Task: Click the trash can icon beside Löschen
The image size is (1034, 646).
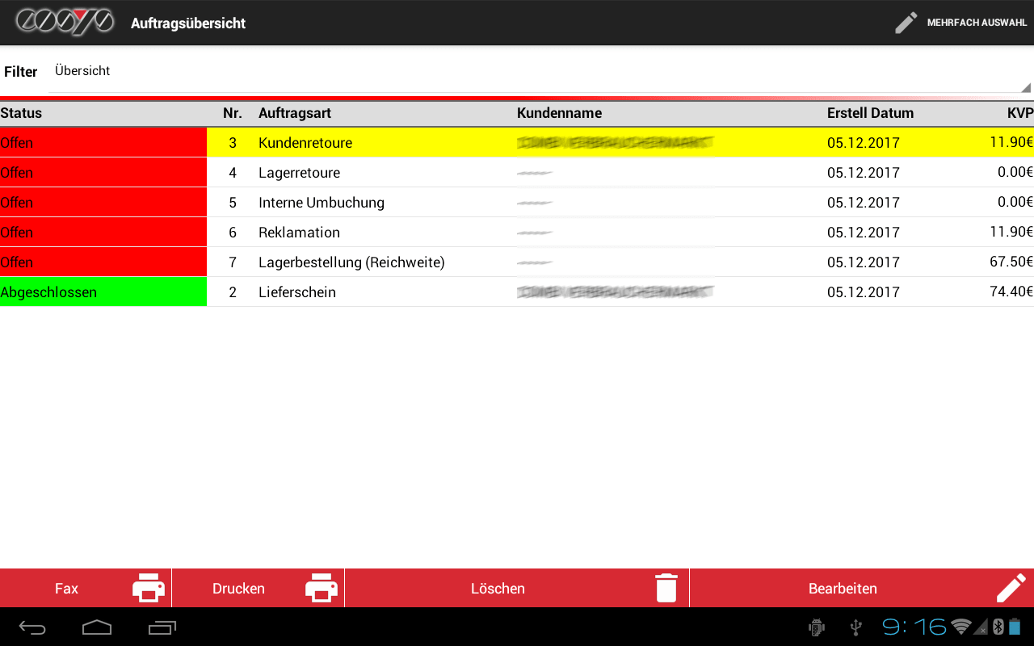Action: point(666,588)
